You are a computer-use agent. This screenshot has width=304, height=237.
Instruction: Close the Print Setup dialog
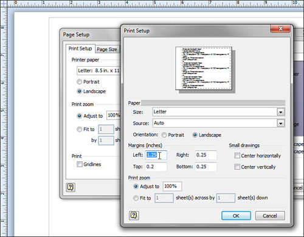pos(280,28)
